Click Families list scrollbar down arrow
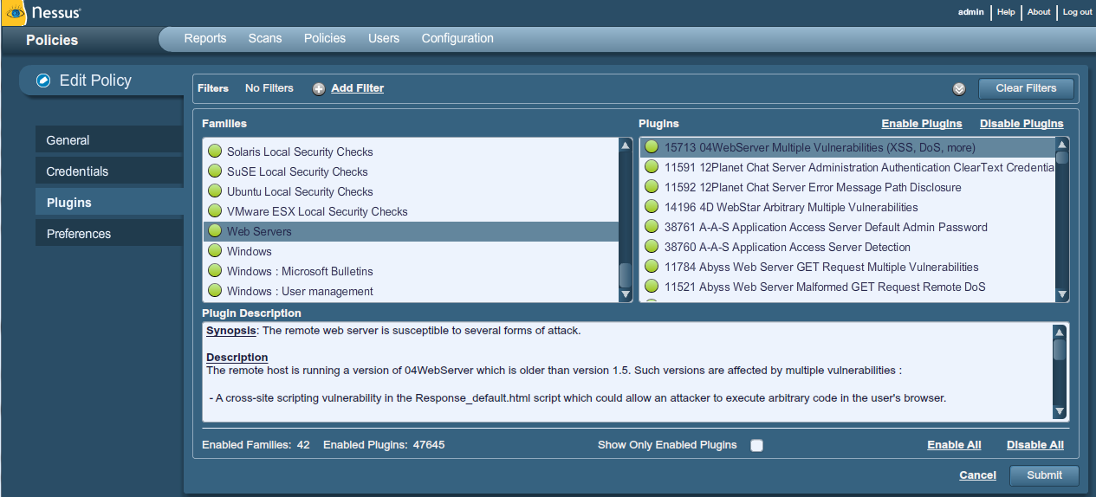1096x497 pixels. [626, 295]
